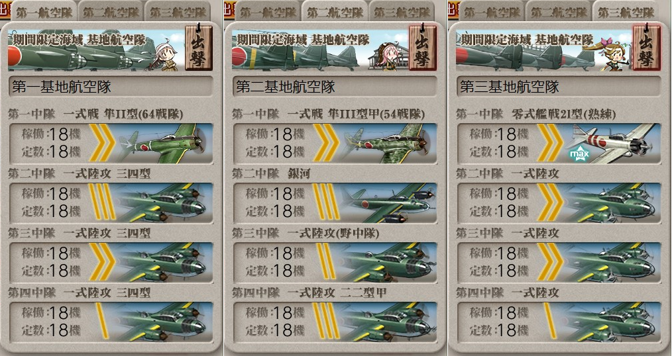Click the first air base banner image
The width and height of the screenshot is (672, 356).
point(97,50)
